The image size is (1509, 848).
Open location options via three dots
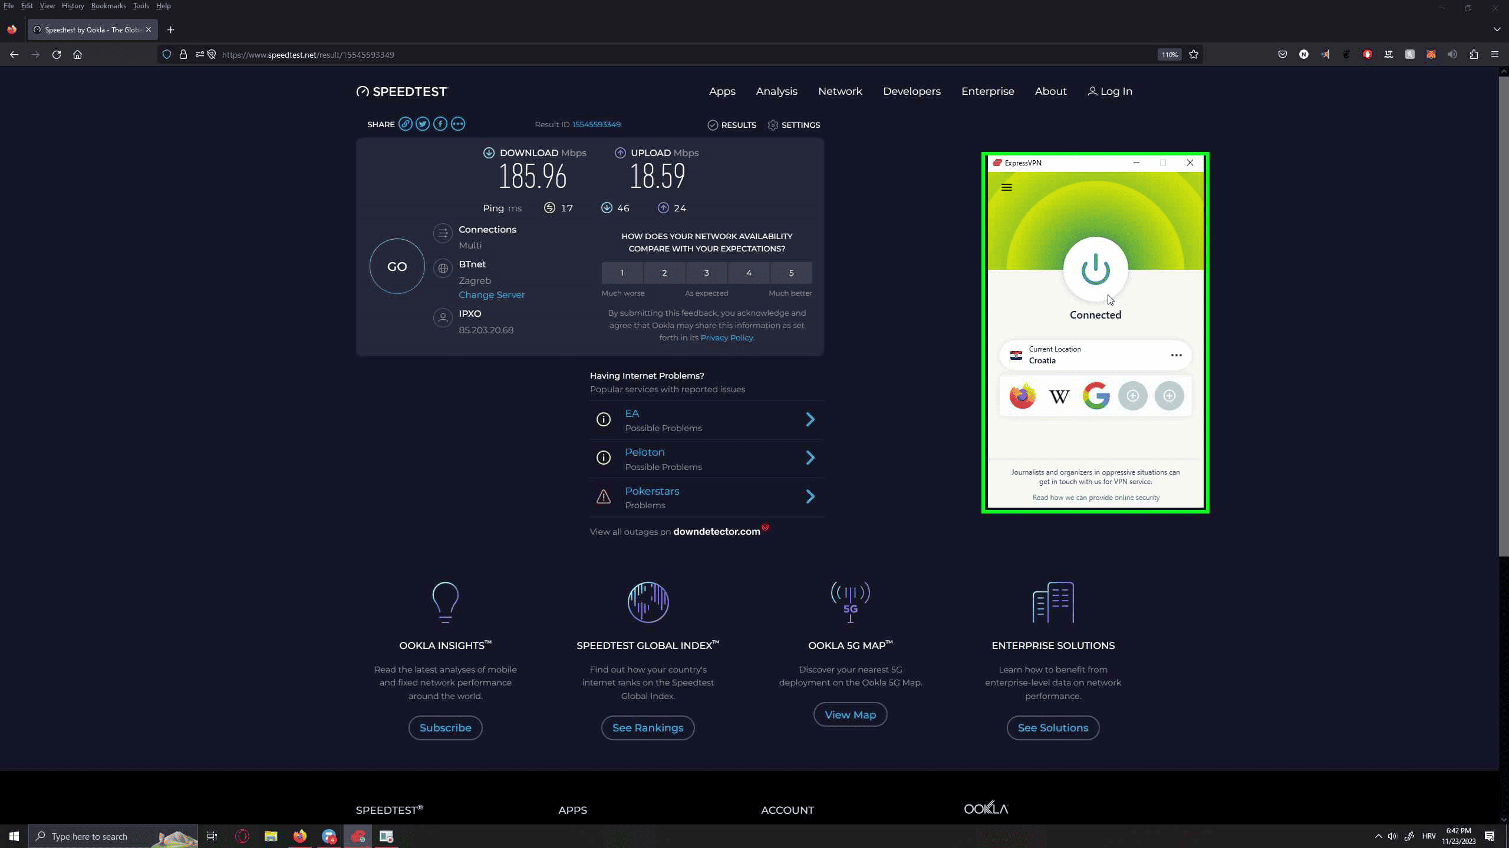coord(1176,355)
